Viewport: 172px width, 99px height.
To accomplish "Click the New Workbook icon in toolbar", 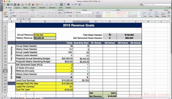I will (5, 4).
